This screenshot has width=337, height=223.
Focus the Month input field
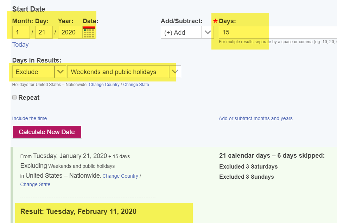pos(21,32)
